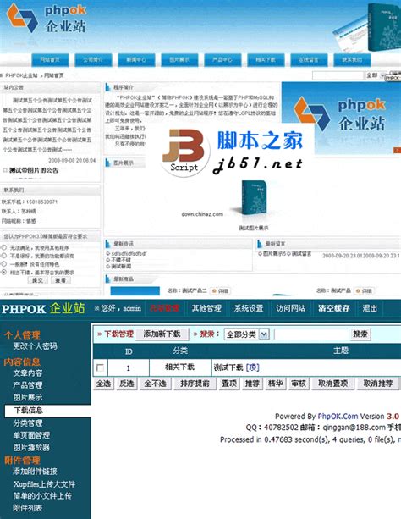Click the icon beside 最新留言 heading
Image resolution: width=401 pixels, height=519 pixels.
(x=260, y=244)
